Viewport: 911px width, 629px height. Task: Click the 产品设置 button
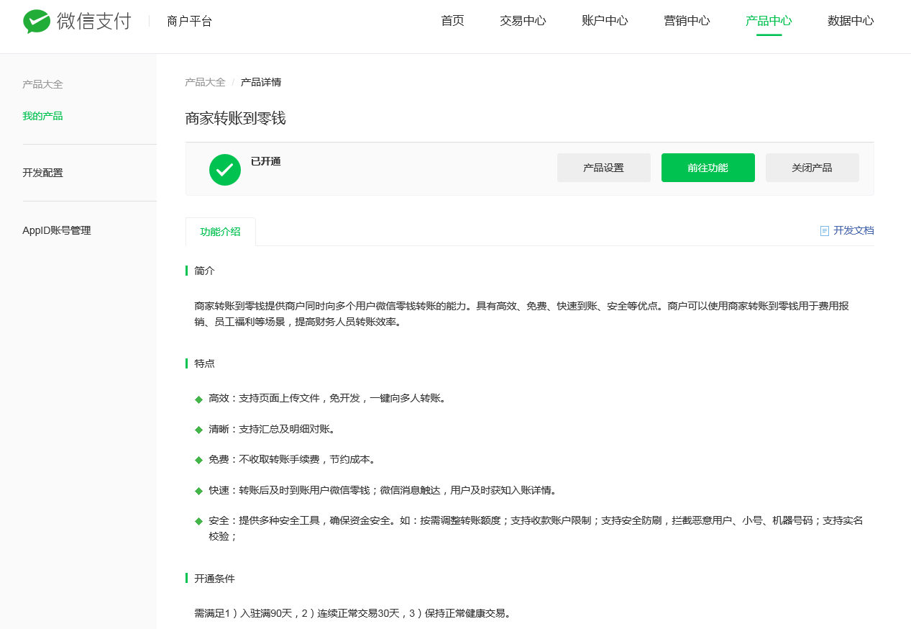604,168
